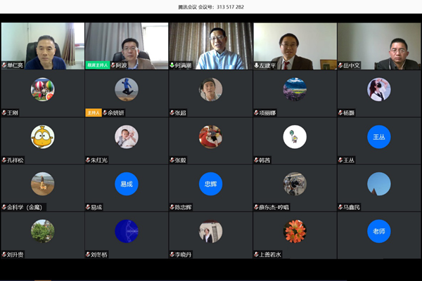
Task: Select the blue 易成 avatar circle
Action: pyautogui.click(x=127, y=183)
